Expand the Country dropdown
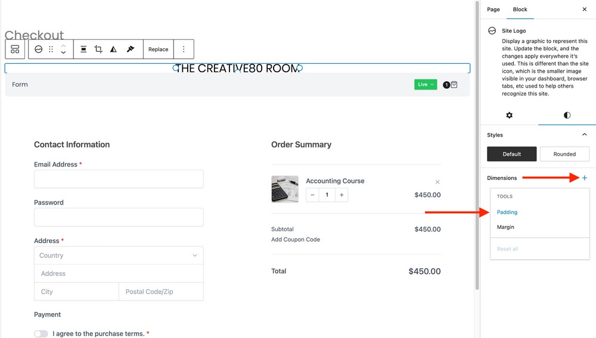 point(119,255)
